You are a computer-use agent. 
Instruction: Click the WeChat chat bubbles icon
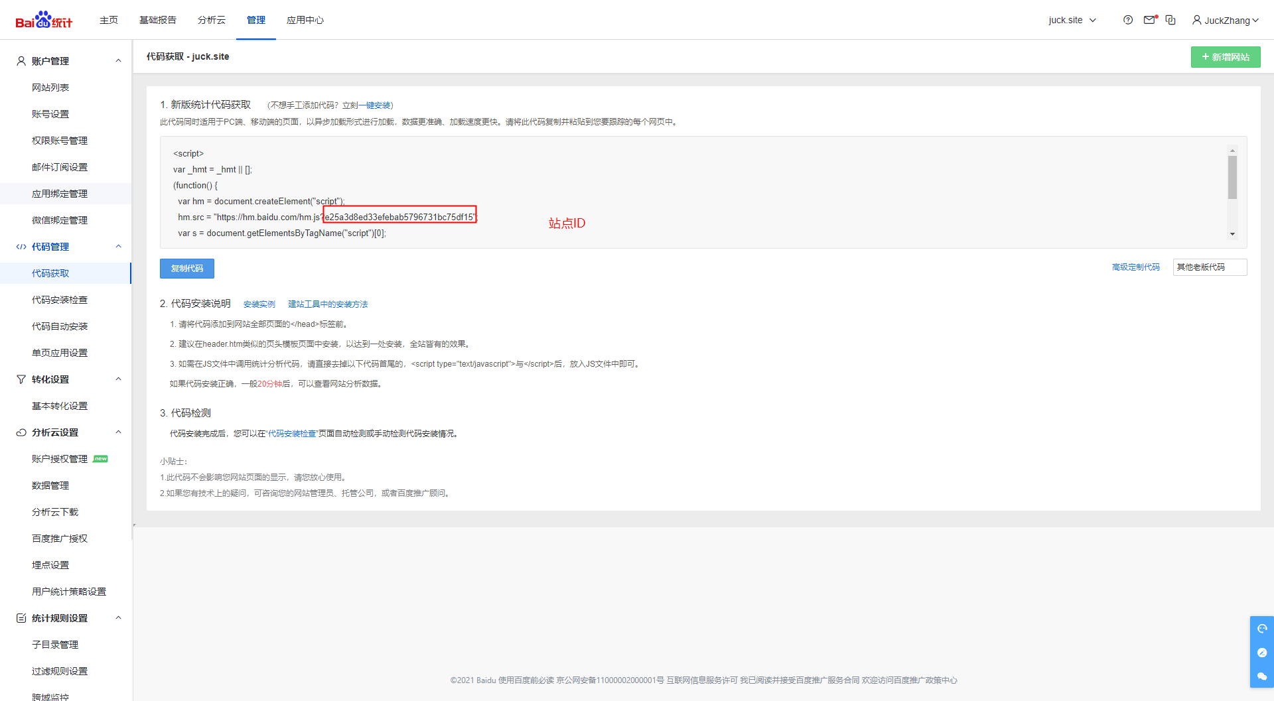click(1261, 676)
